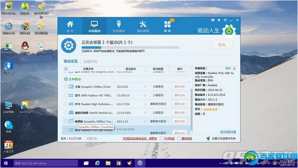Viewport: 298px width, 168px height.
Task: Open version dropdown for 13.250.0.0
Action: point(145,95)
